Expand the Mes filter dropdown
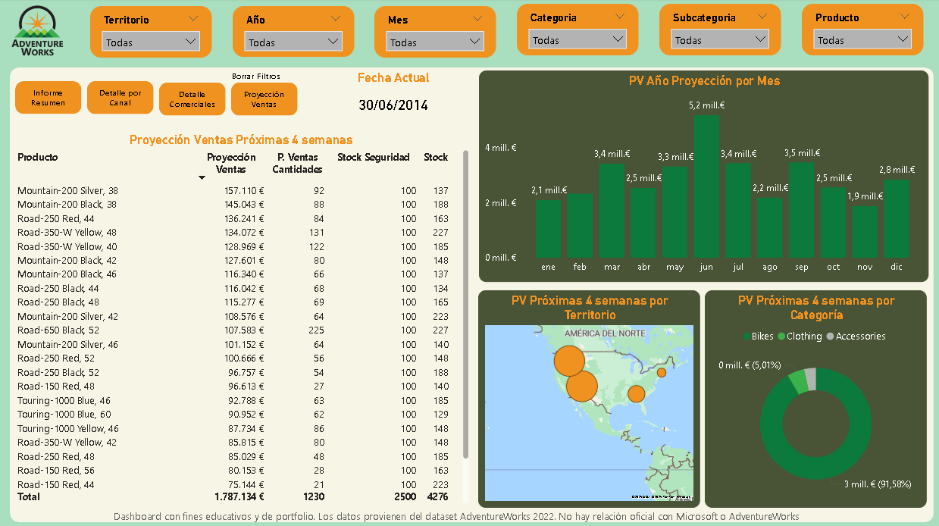The image size is (939, 526). tap(435, 42)
